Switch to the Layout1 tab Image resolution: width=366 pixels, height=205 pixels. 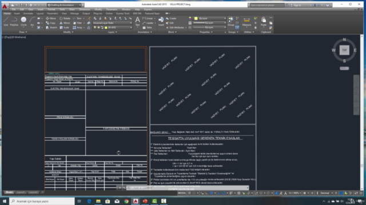click(21, 192)
